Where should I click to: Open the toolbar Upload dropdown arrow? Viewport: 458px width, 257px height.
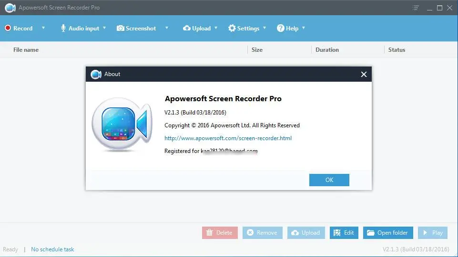pyautogui.click(x=216, y=28)
